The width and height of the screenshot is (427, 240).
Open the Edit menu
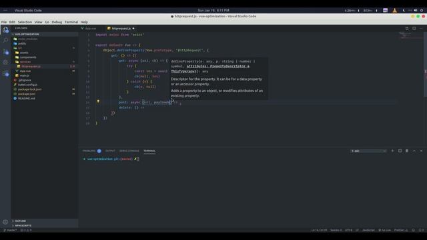12,22
